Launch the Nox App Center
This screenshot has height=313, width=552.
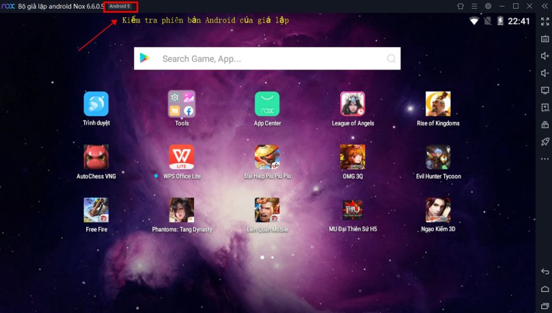tap(267, 104)
